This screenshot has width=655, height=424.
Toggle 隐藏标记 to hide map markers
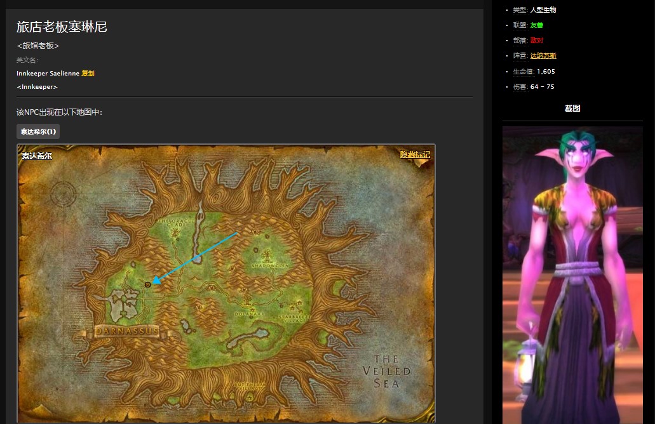coord(414,155)
